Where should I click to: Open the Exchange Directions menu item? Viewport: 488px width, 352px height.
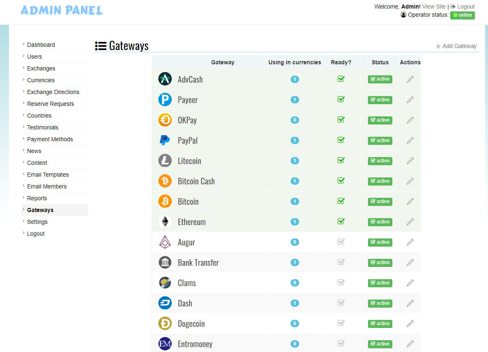53,92
